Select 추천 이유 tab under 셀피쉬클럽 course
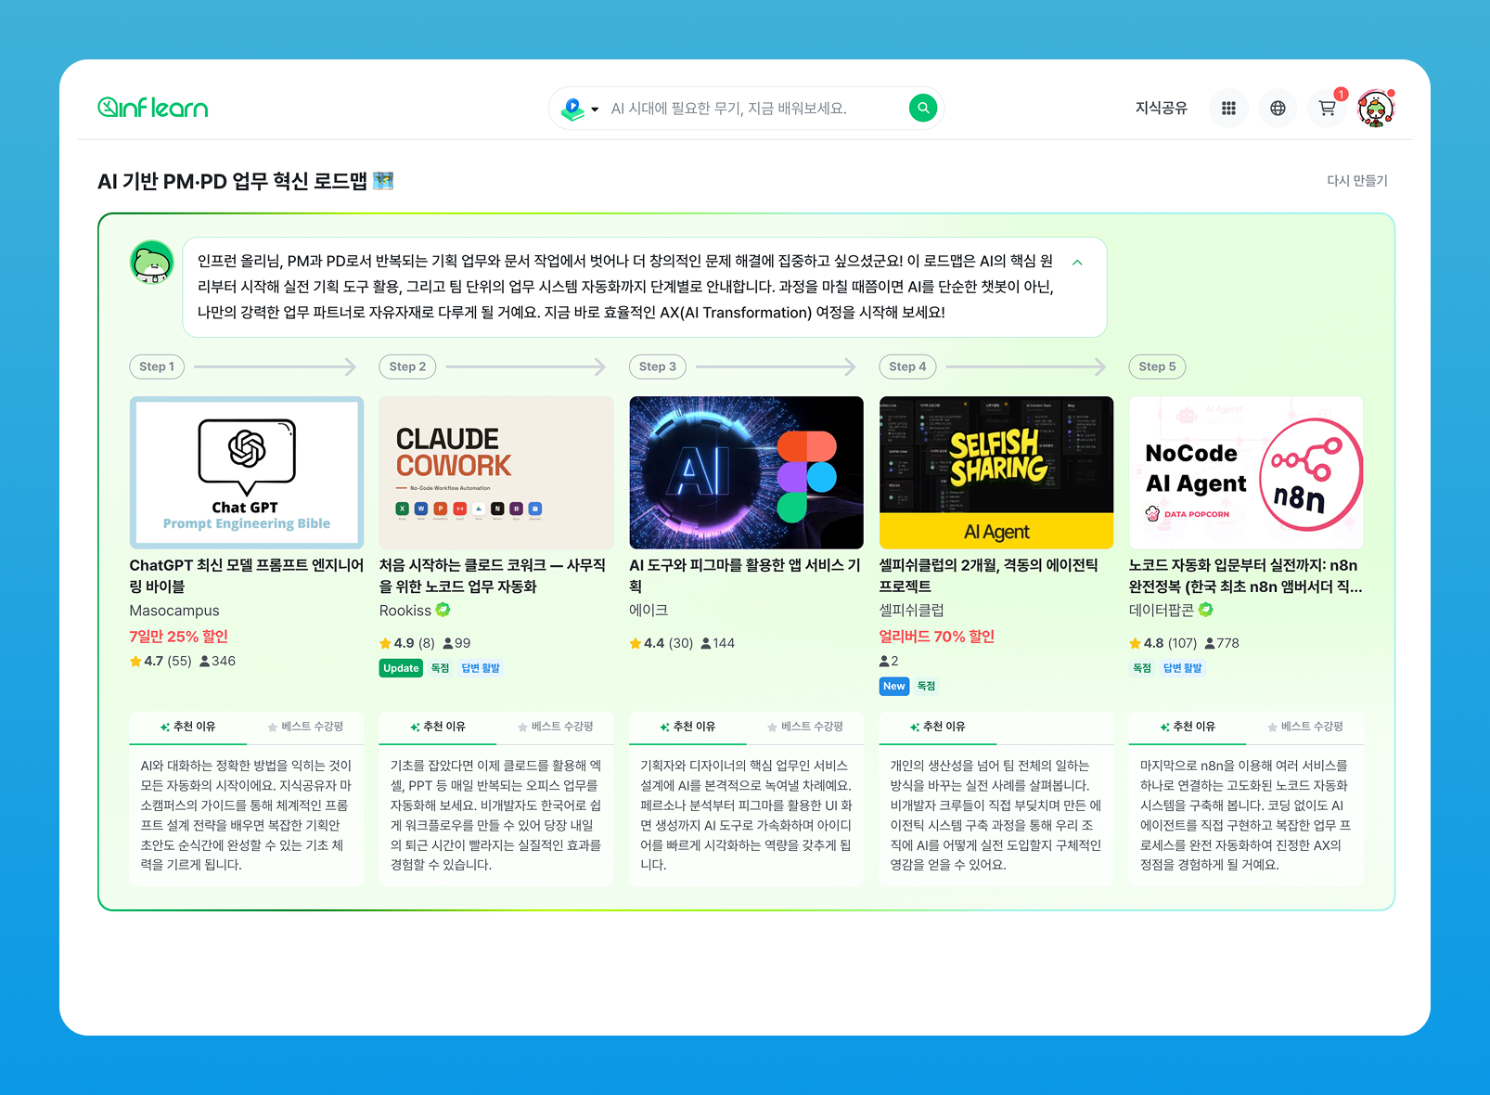 pos(937,727)
